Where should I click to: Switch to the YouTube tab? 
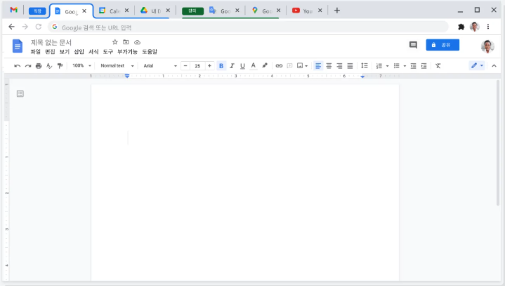[307, 11]
